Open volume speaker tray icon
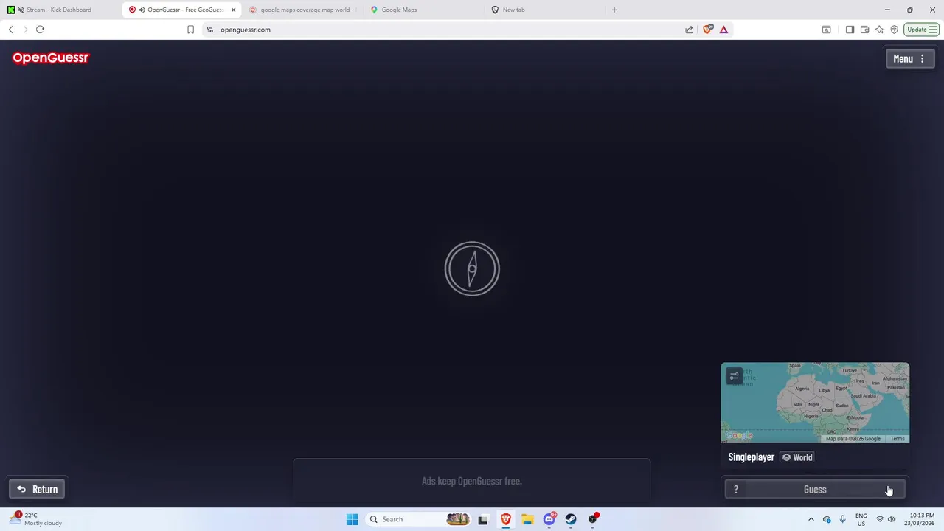This screenshot has height=531, width=944. tap(891, 519)
